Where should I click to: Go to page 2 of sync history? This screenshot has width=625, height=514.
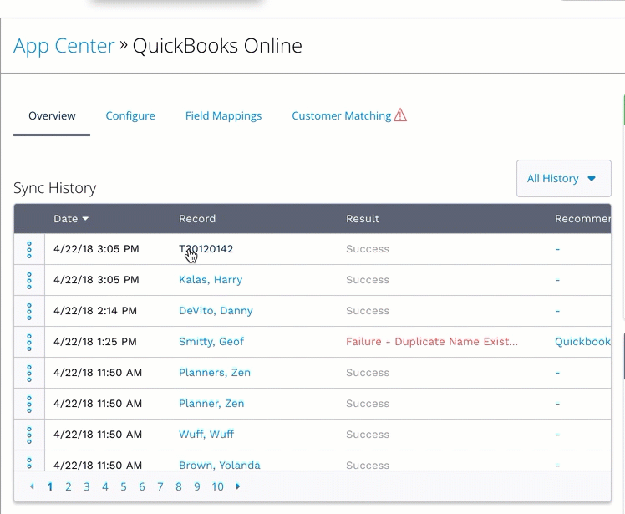[x=69, y=486]
